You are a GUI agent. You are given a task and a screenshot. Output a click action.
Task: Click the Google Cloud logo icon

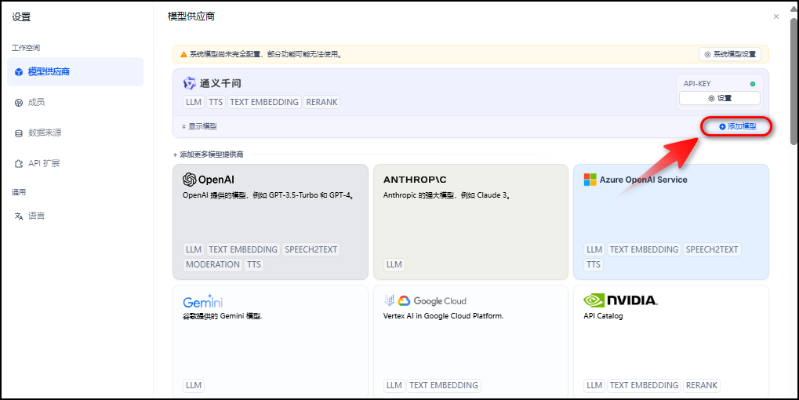404,300
